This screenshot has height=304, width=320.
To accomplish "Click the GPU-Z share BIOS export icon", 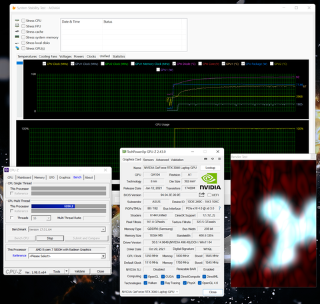I will click(201, 194).
